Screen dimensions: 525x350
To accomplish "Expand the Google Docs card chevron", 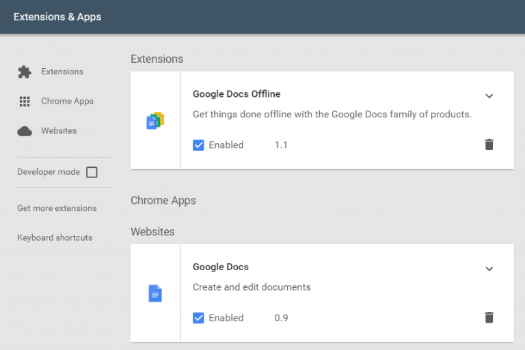I will point(489,269).
